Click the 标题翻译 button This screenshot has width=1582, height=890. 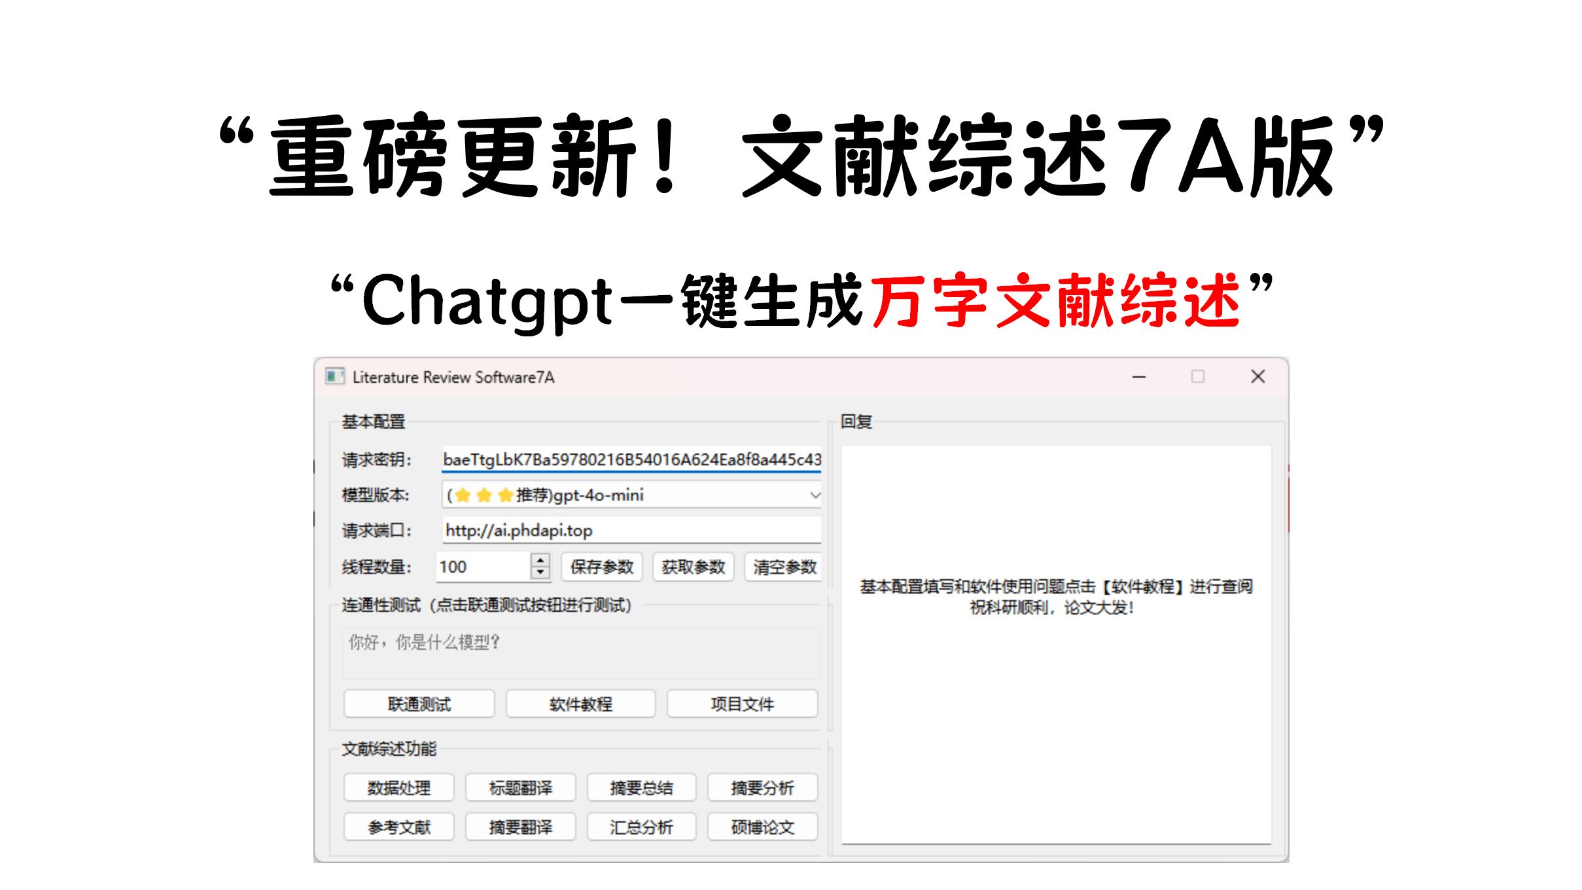pyautogui.click(x=521, y=788)
